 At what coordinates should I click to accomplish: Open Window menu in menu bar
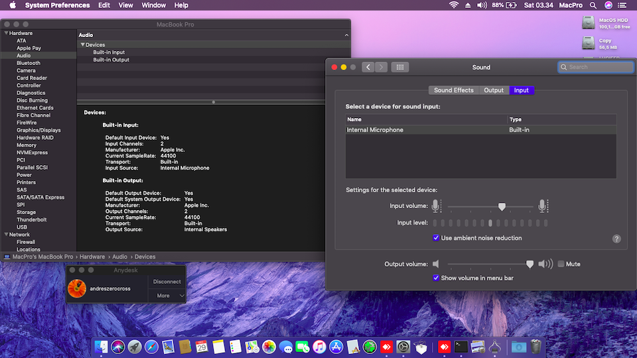coord(153,5)
